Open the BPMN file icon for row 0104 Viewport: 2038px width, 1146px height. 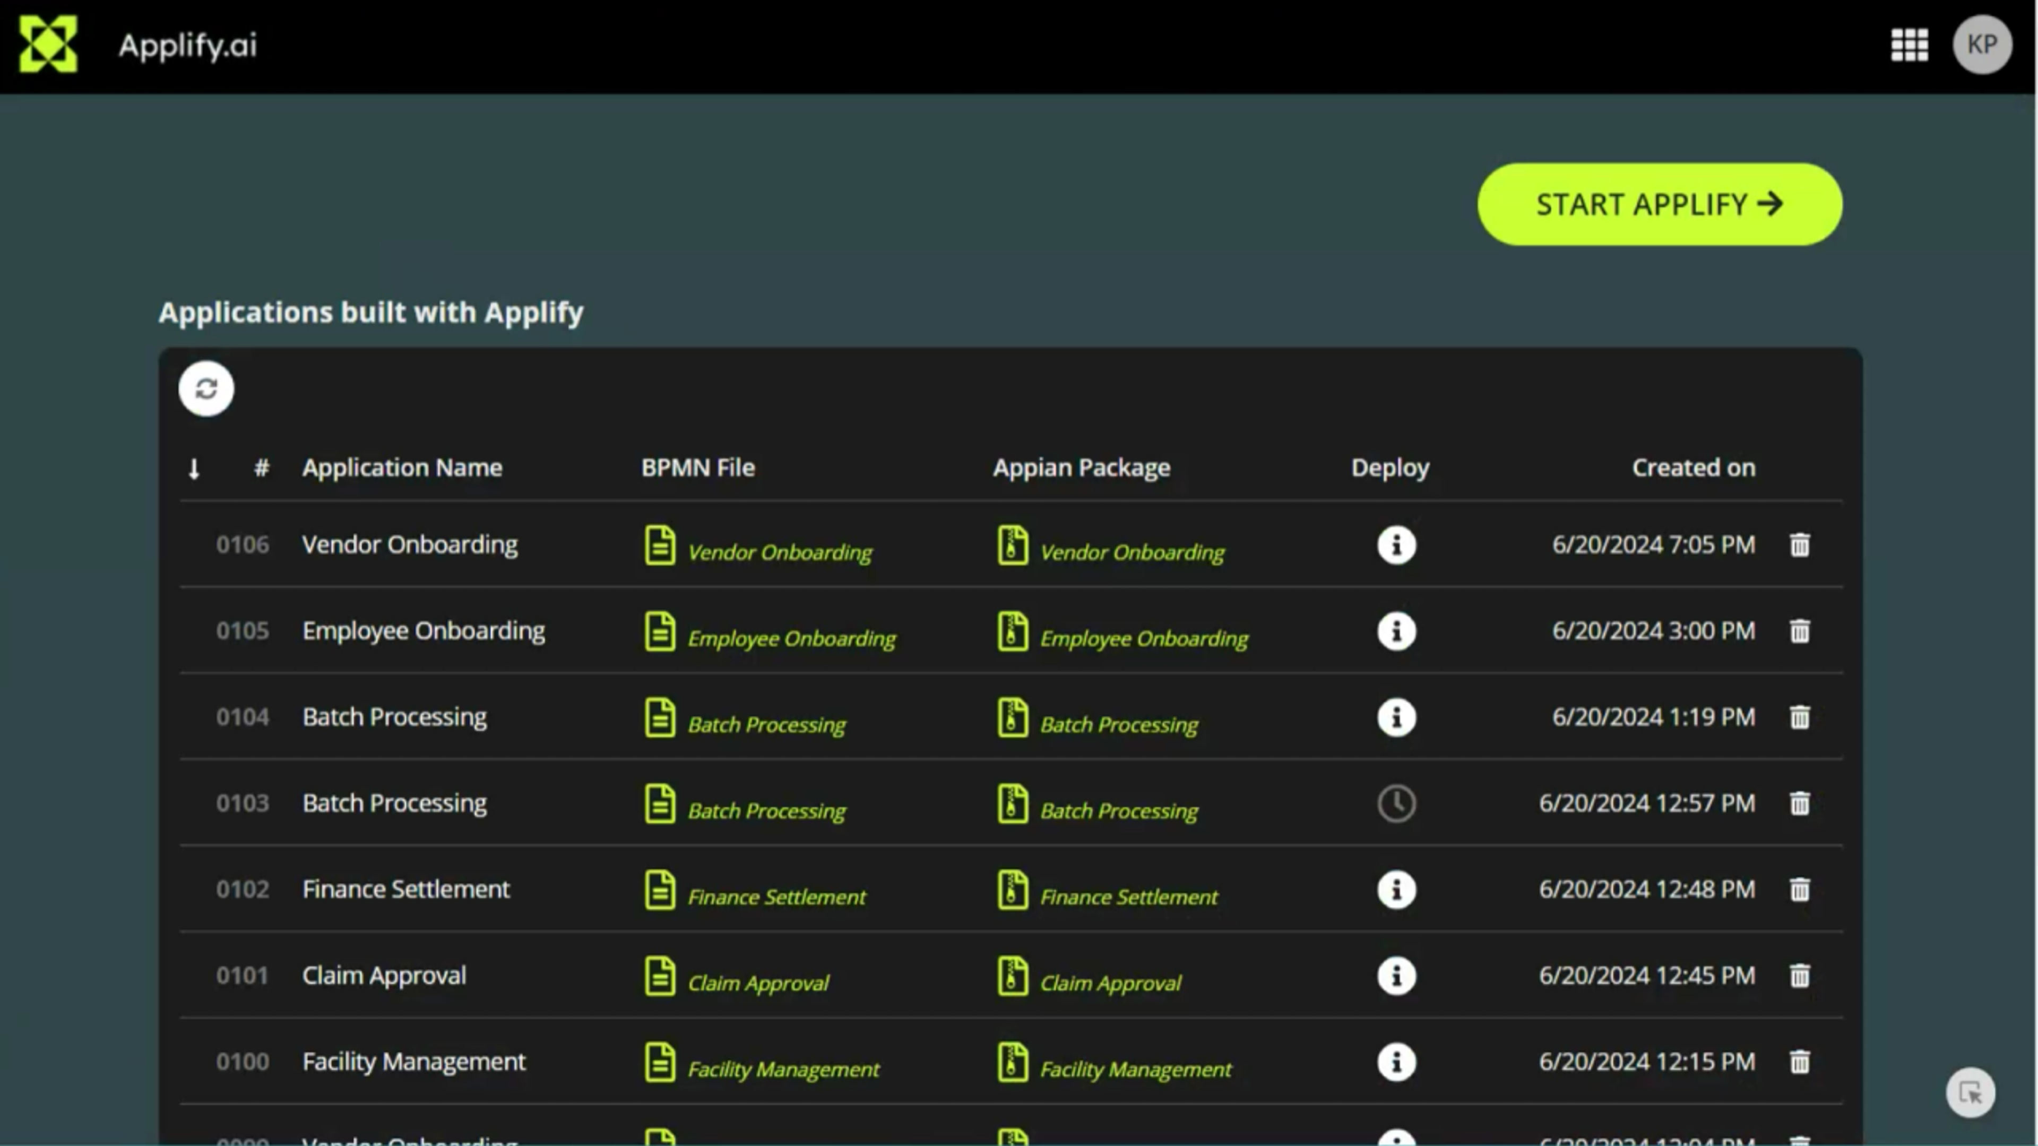(660, 717)
